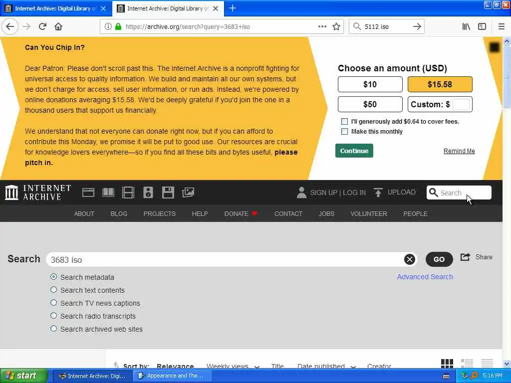511x383 pixels.
Task: Click the Internet Archive logo
Action: coord(38,192)
